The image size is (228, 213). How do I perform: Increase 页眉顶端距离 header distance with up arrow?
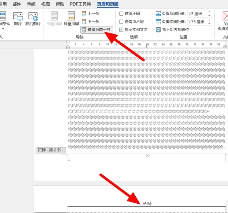pos(209,12)
